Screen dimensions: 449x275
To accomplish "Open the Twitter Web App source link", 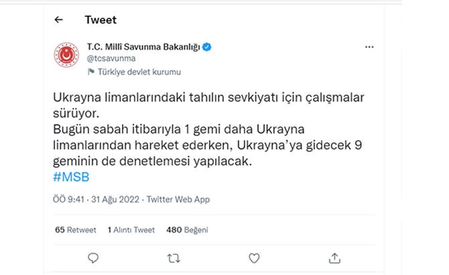I will click(178, 199).
